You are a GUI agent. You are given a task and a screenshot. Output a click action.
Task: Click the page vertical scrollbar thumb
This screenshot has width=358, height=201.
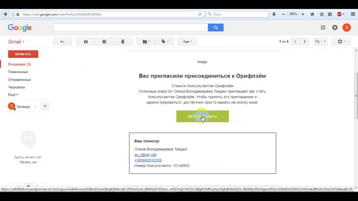(356, 96)
